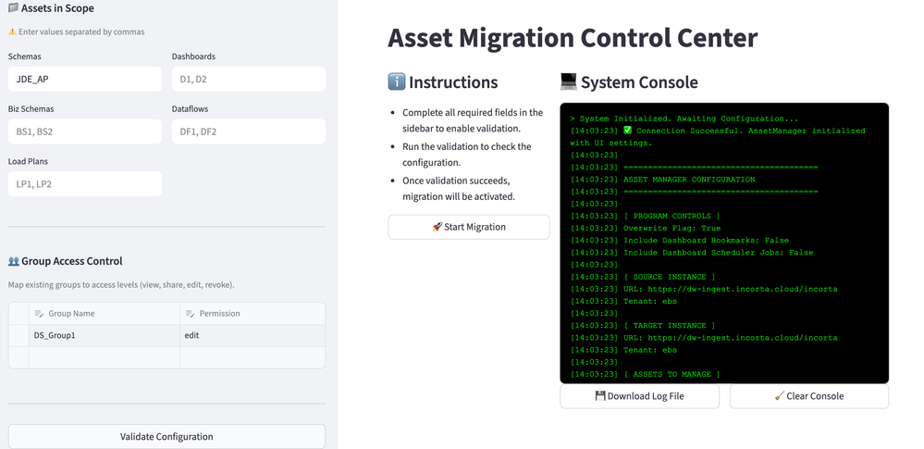Click the Dashboards input field
This screenshot has width=924, height=449.
coord(249,79)
